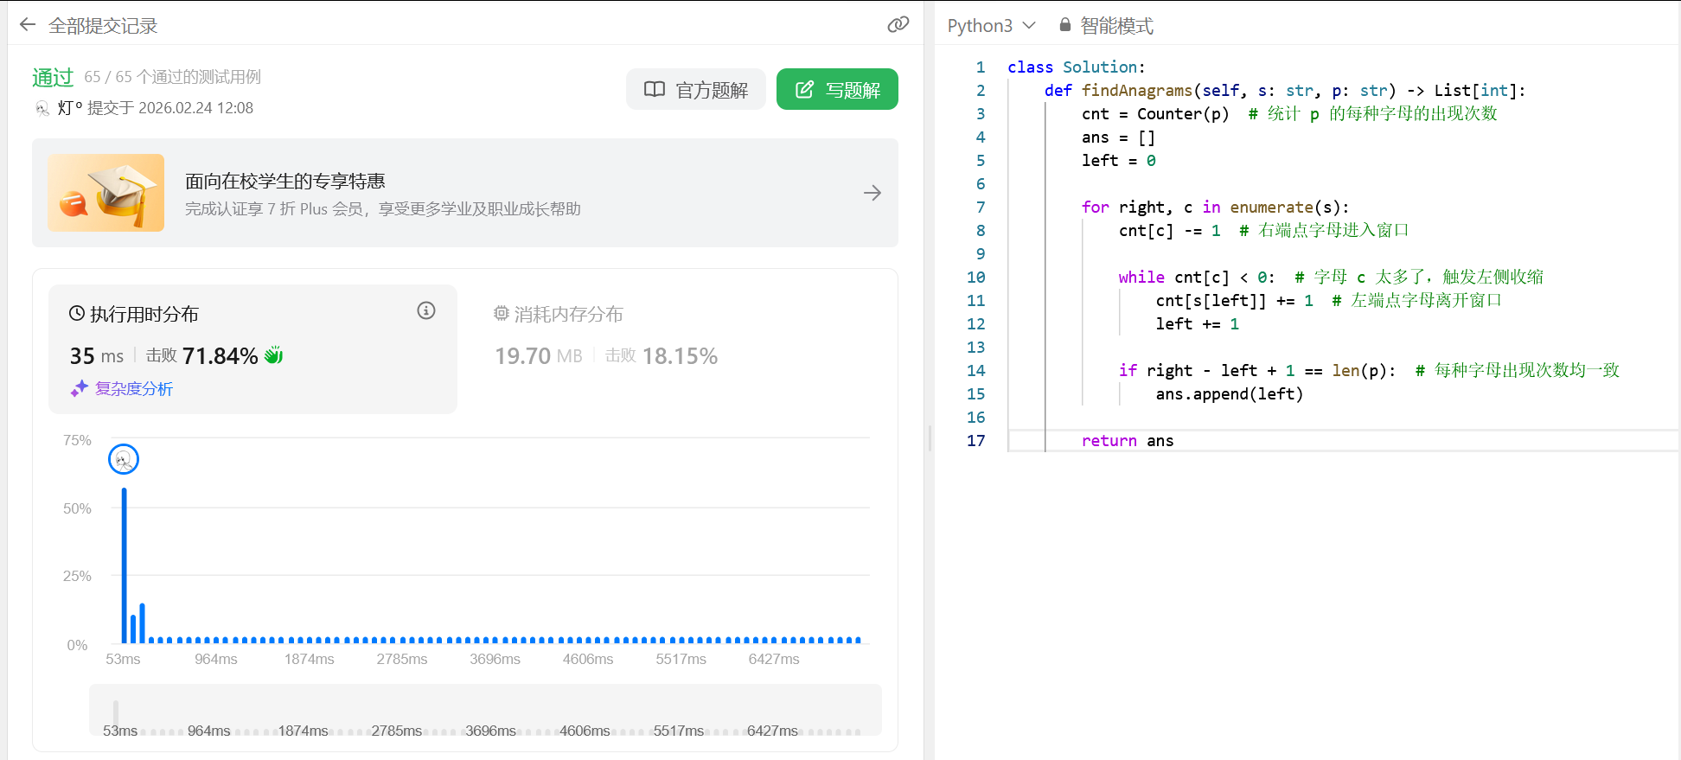Viewport: 1681px width, 760px height.
Task: Toggle the 智能模式 editor mode
Action: point(1116,26)
